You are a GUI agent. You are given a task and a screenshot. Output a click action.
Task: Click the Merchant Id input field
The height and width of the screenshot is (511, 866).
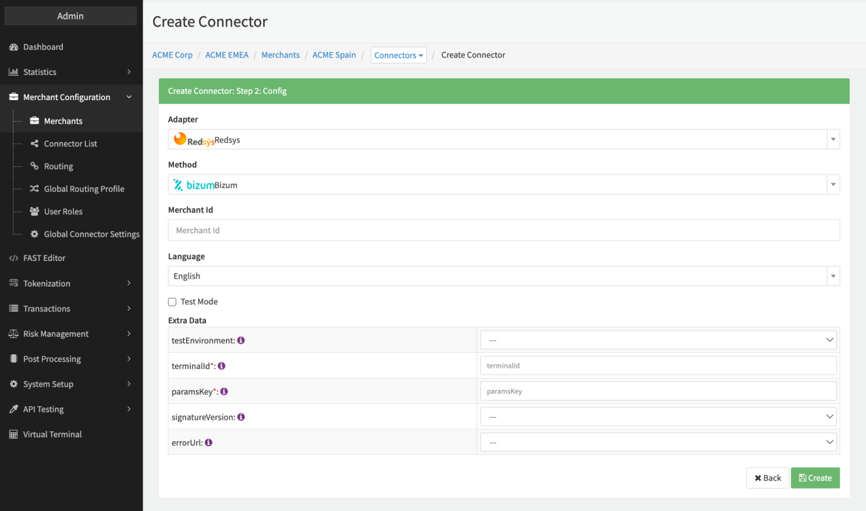(503, 230)
